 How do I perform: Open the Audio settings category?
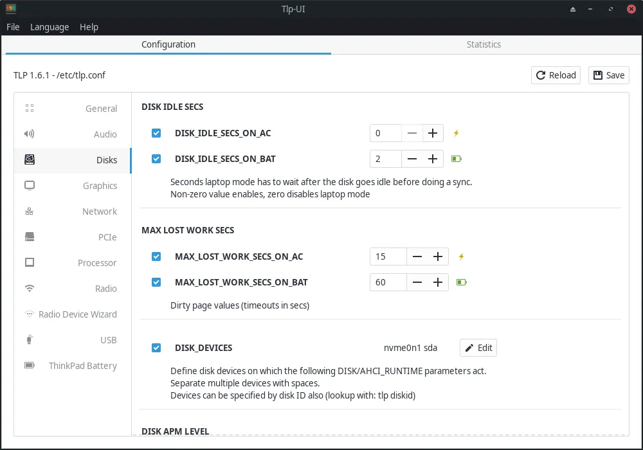pos(72,134)
